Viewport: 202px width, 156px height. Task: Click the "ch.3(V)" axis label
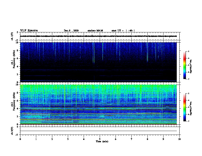click(x=12, y=131)
